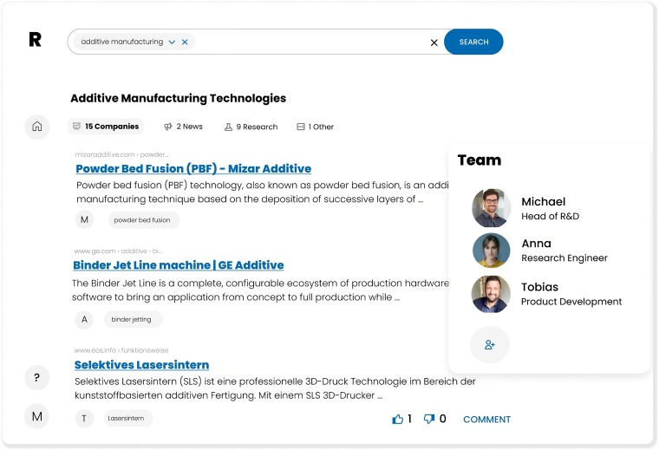Show the 1 Other tab

click(x=315, y=127)
